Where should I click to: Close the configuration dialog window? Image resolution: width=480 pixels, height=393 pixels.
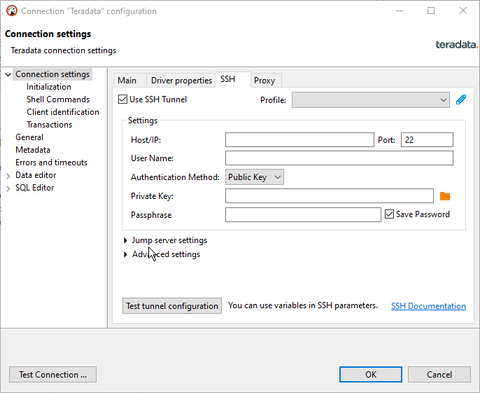click(x=463, y=11)
